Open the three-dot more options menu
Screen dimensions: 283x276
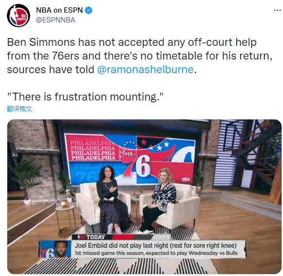pos(277,10)
